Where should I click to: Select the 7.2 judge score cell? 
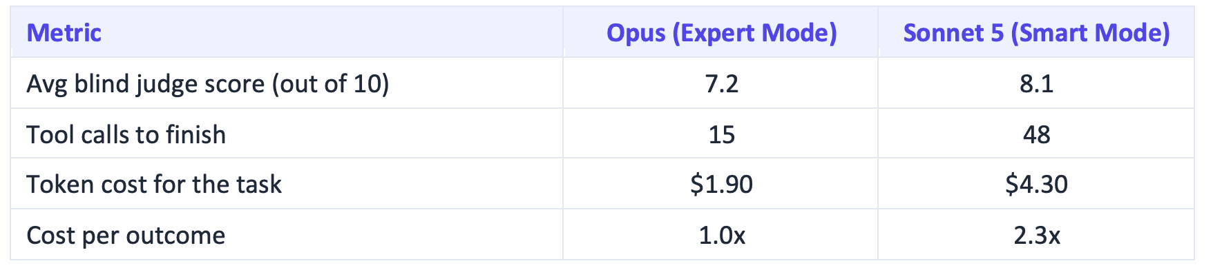tap(721, 84)
